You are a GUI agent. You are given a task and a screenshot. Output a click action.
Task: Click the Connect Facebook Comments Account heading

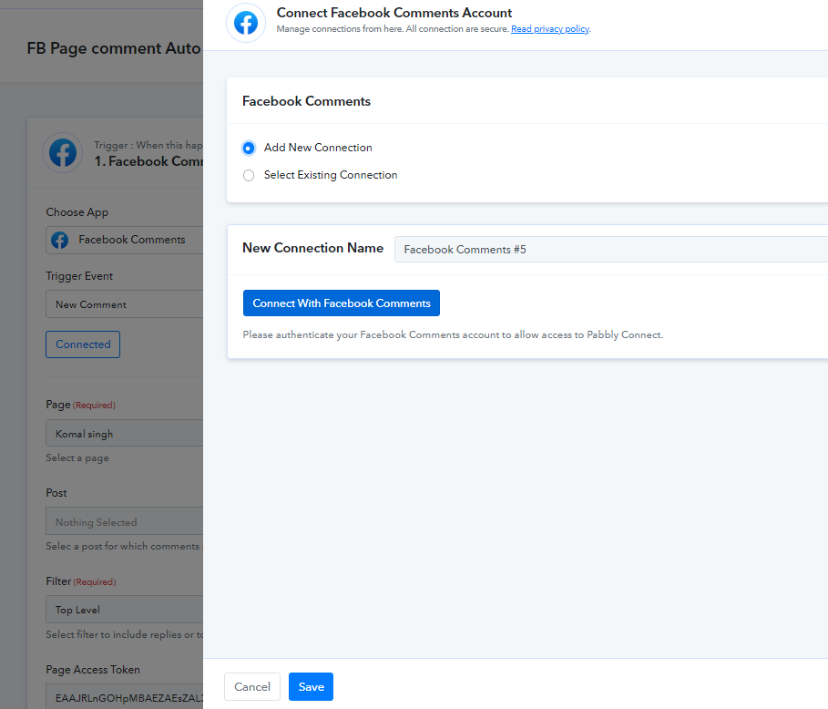[x=394, y=13]
